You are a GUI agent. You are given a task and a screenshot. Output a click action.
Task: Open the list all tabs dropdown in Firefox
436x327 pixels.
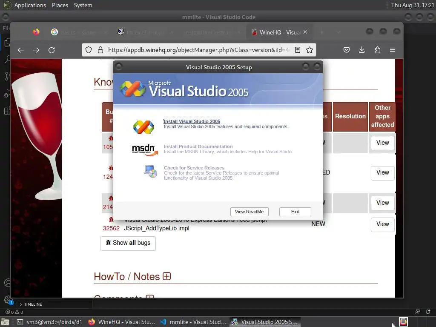tap(338, 32)
